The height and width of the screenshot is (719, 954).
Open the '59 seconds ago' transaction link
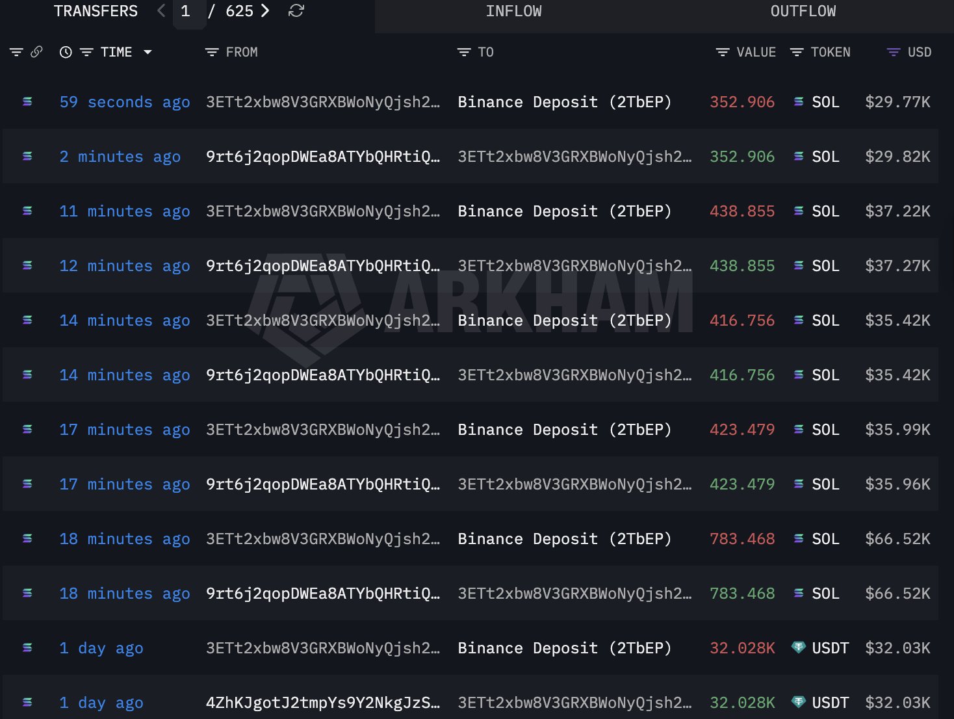(x=125, y=102)
